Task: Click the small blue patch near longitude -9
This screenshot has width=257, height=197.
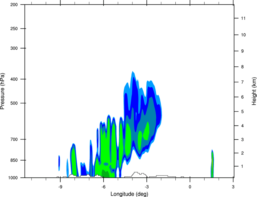Action: tap(59, 163)
